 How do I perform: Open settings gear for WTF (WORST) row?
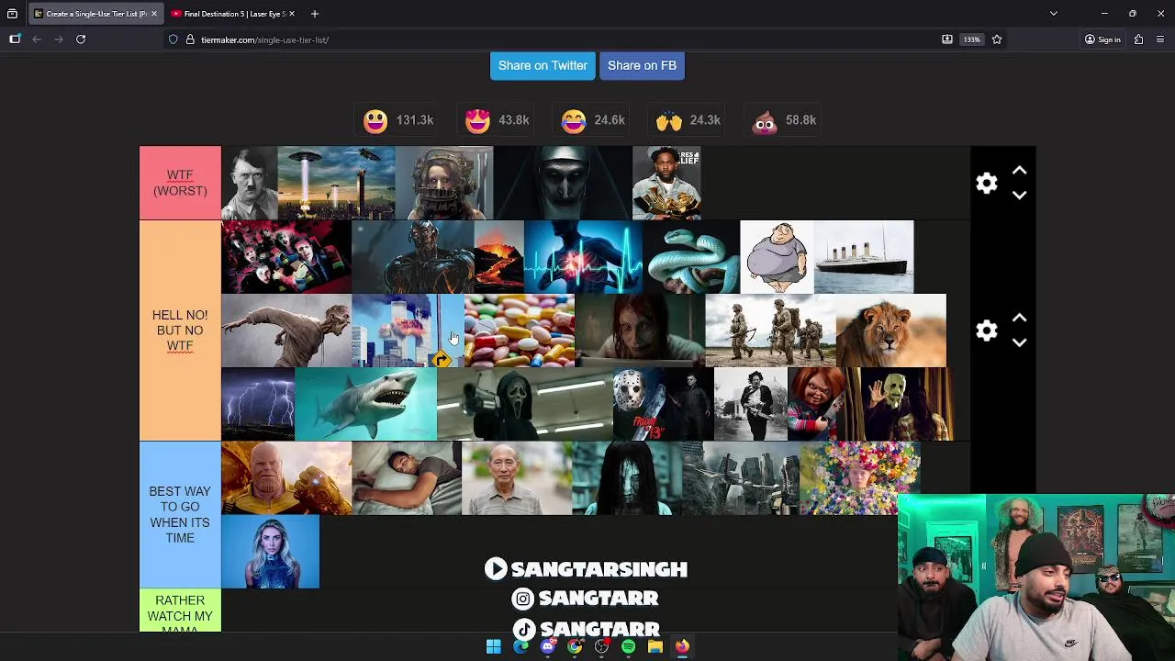tap(987, 183)
